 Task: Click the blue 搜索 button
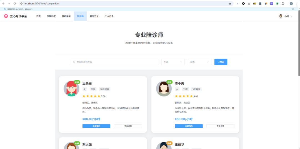coord(221,62)
